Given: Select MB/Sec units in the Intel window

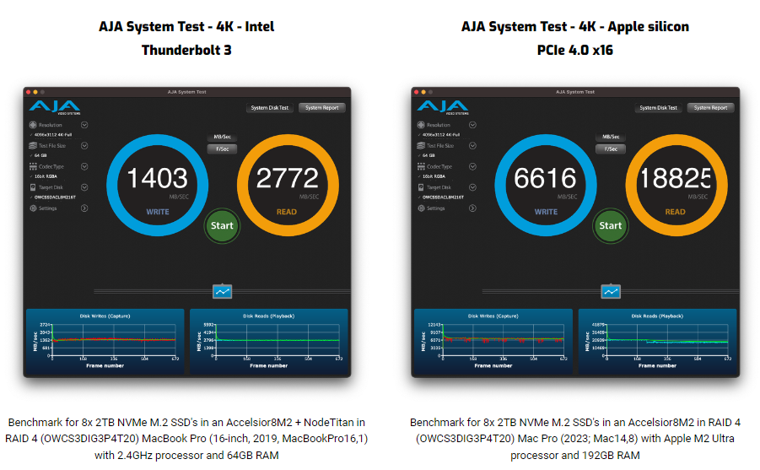Looking at the screenshot, I should pyautogui.click(x=223, y=137).
